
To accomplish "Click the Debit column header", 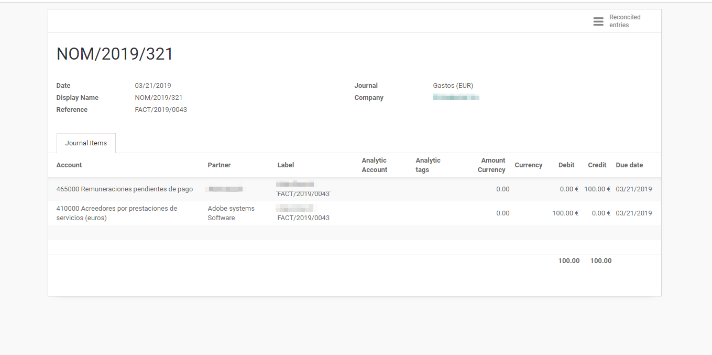I will tap(566, 165).
